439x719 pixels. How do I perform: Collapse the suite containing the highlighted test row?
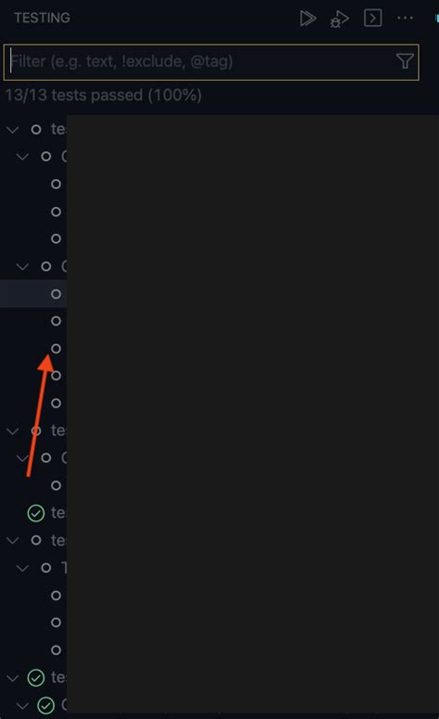tap(22, 266)
